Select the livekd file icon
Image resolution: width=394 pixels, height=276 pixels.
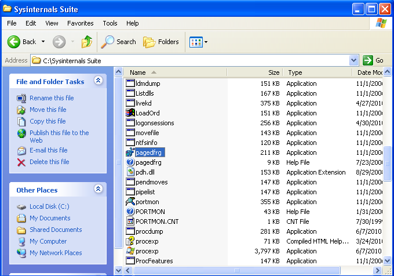coord(130,103)
